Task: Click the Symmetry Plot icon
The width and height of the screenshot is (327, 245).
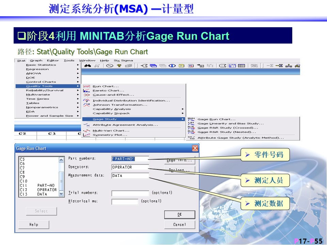Action: (x=87, y=135)
